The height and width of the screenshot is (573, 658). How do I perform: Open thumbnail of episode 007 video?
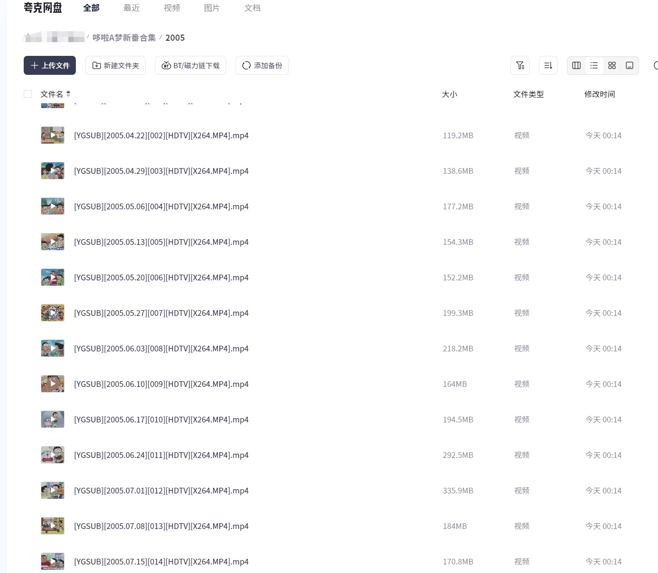pos(53,313)
